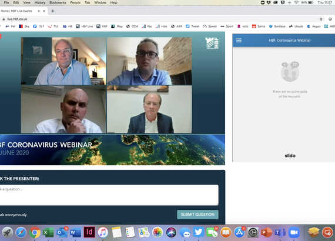Click the battery status in menu bar
The height and width of the screenshot is (241, 335).
tap(307, 2)
